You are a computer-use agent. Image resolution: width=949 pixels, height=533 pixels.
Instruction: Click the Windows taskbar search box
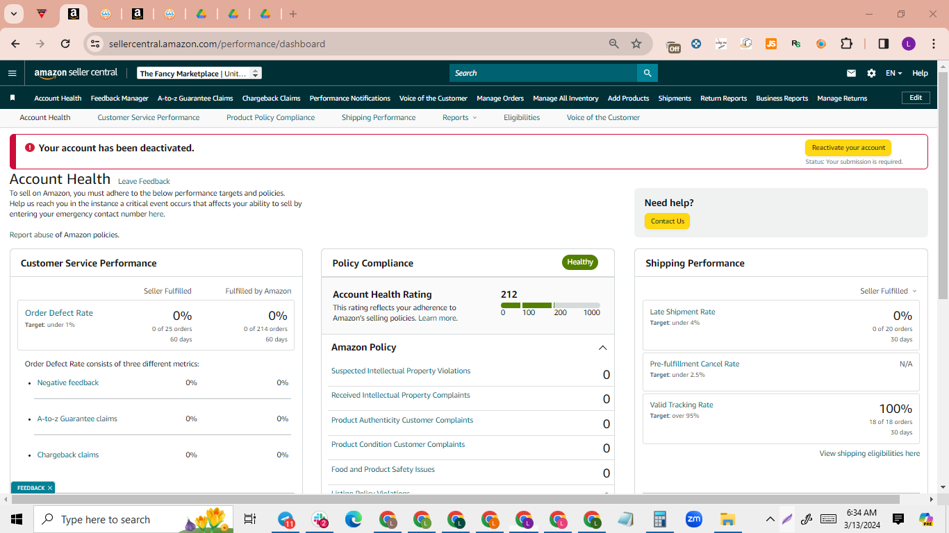[x=133, y=519]
